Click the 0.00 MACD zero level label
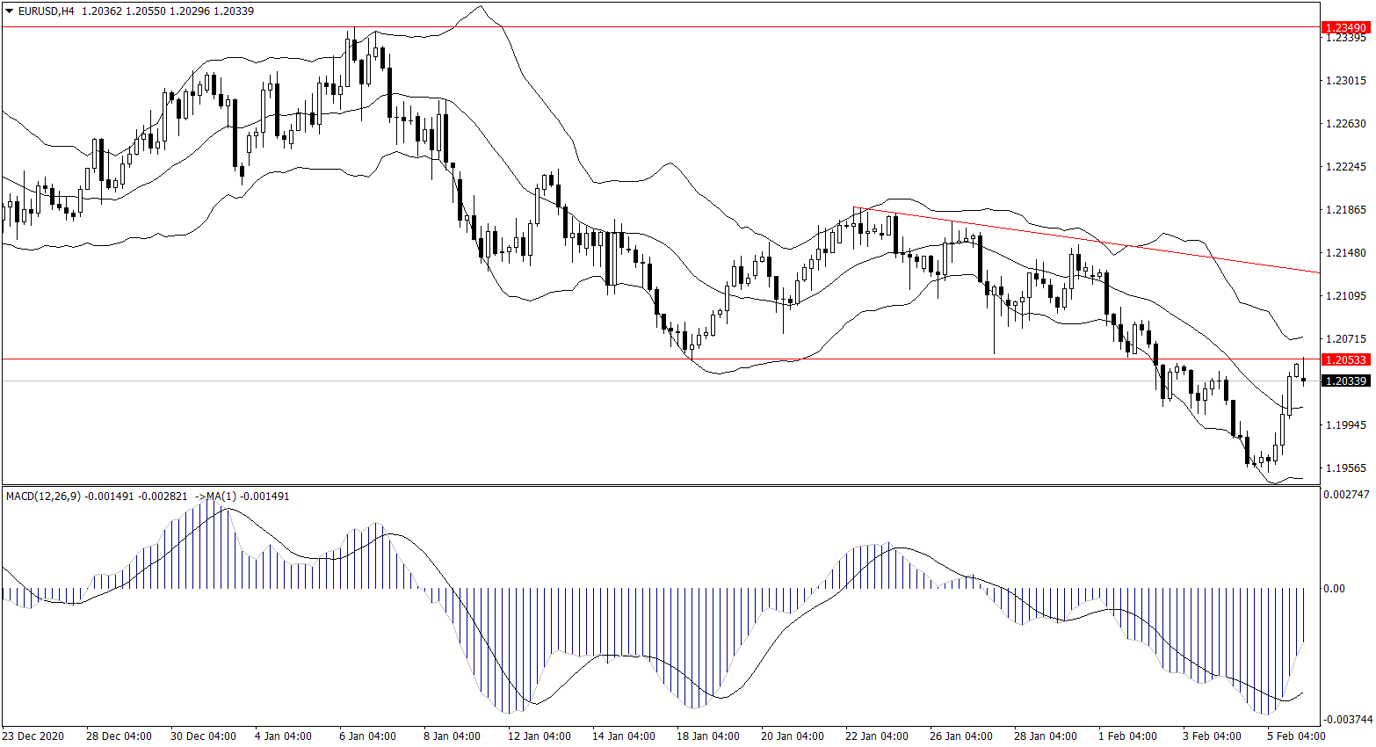The height and width of the screenshot is (747, 1376). click(1334, 589)
